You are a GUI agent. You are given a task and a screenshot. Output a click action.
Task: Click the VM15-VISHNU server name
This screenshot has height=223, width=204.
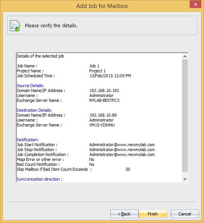pos(102,125)
